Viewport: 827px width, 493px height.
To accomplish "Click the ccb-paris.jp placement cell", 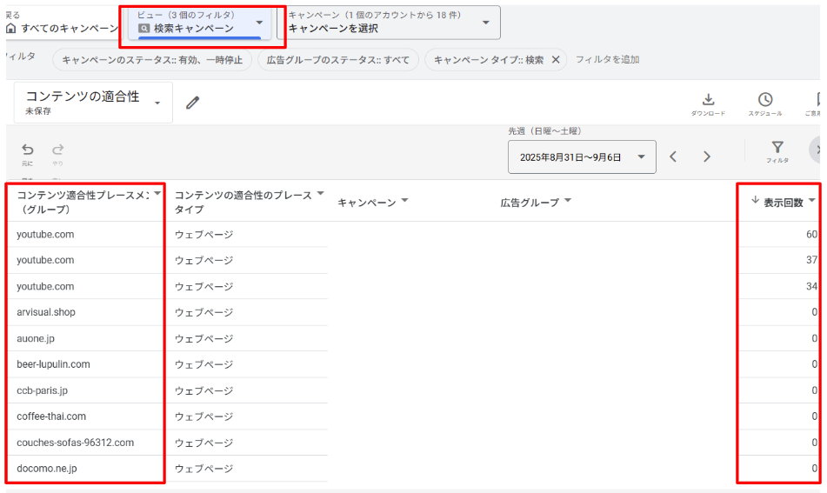I will tap(43, 390).
